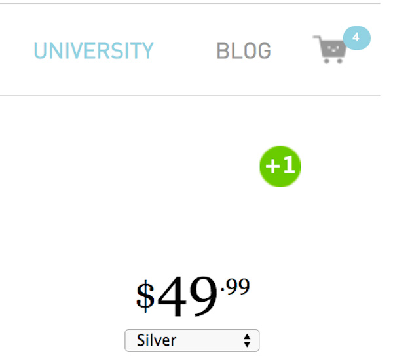
Task: Click the cart's wheels at the bottom
Action: click(333, 61)
